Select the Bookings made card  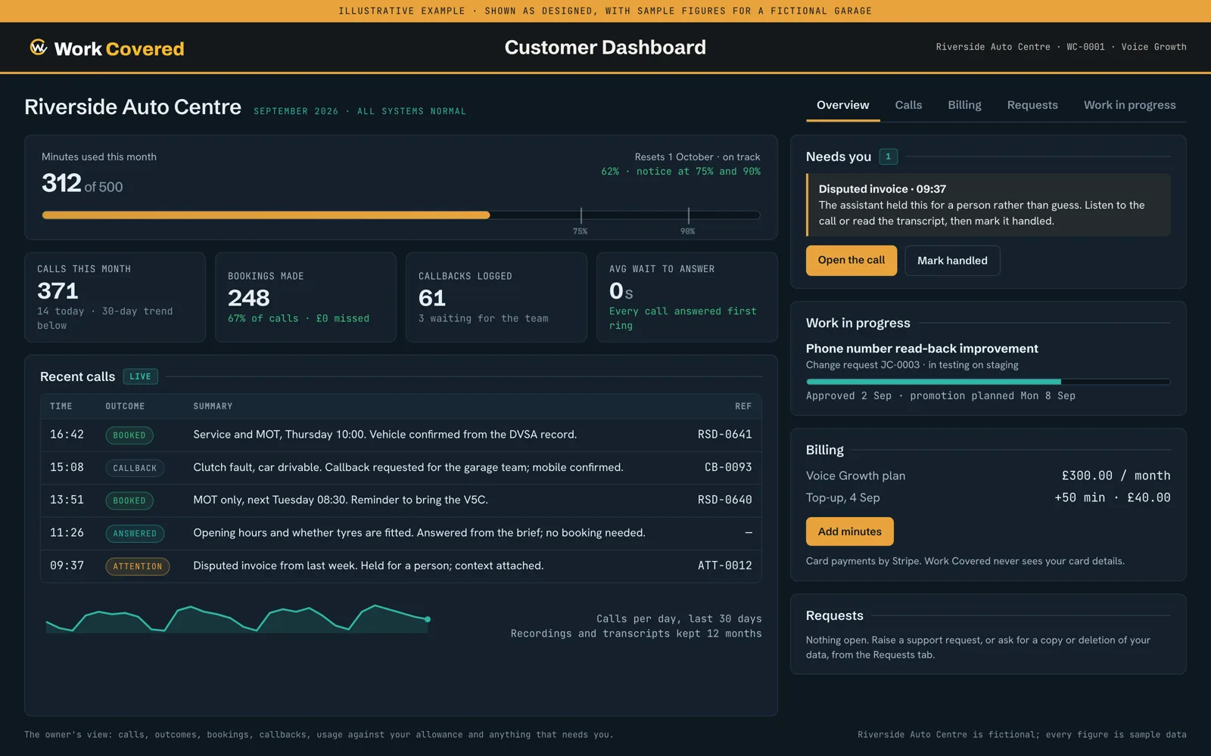306,297
